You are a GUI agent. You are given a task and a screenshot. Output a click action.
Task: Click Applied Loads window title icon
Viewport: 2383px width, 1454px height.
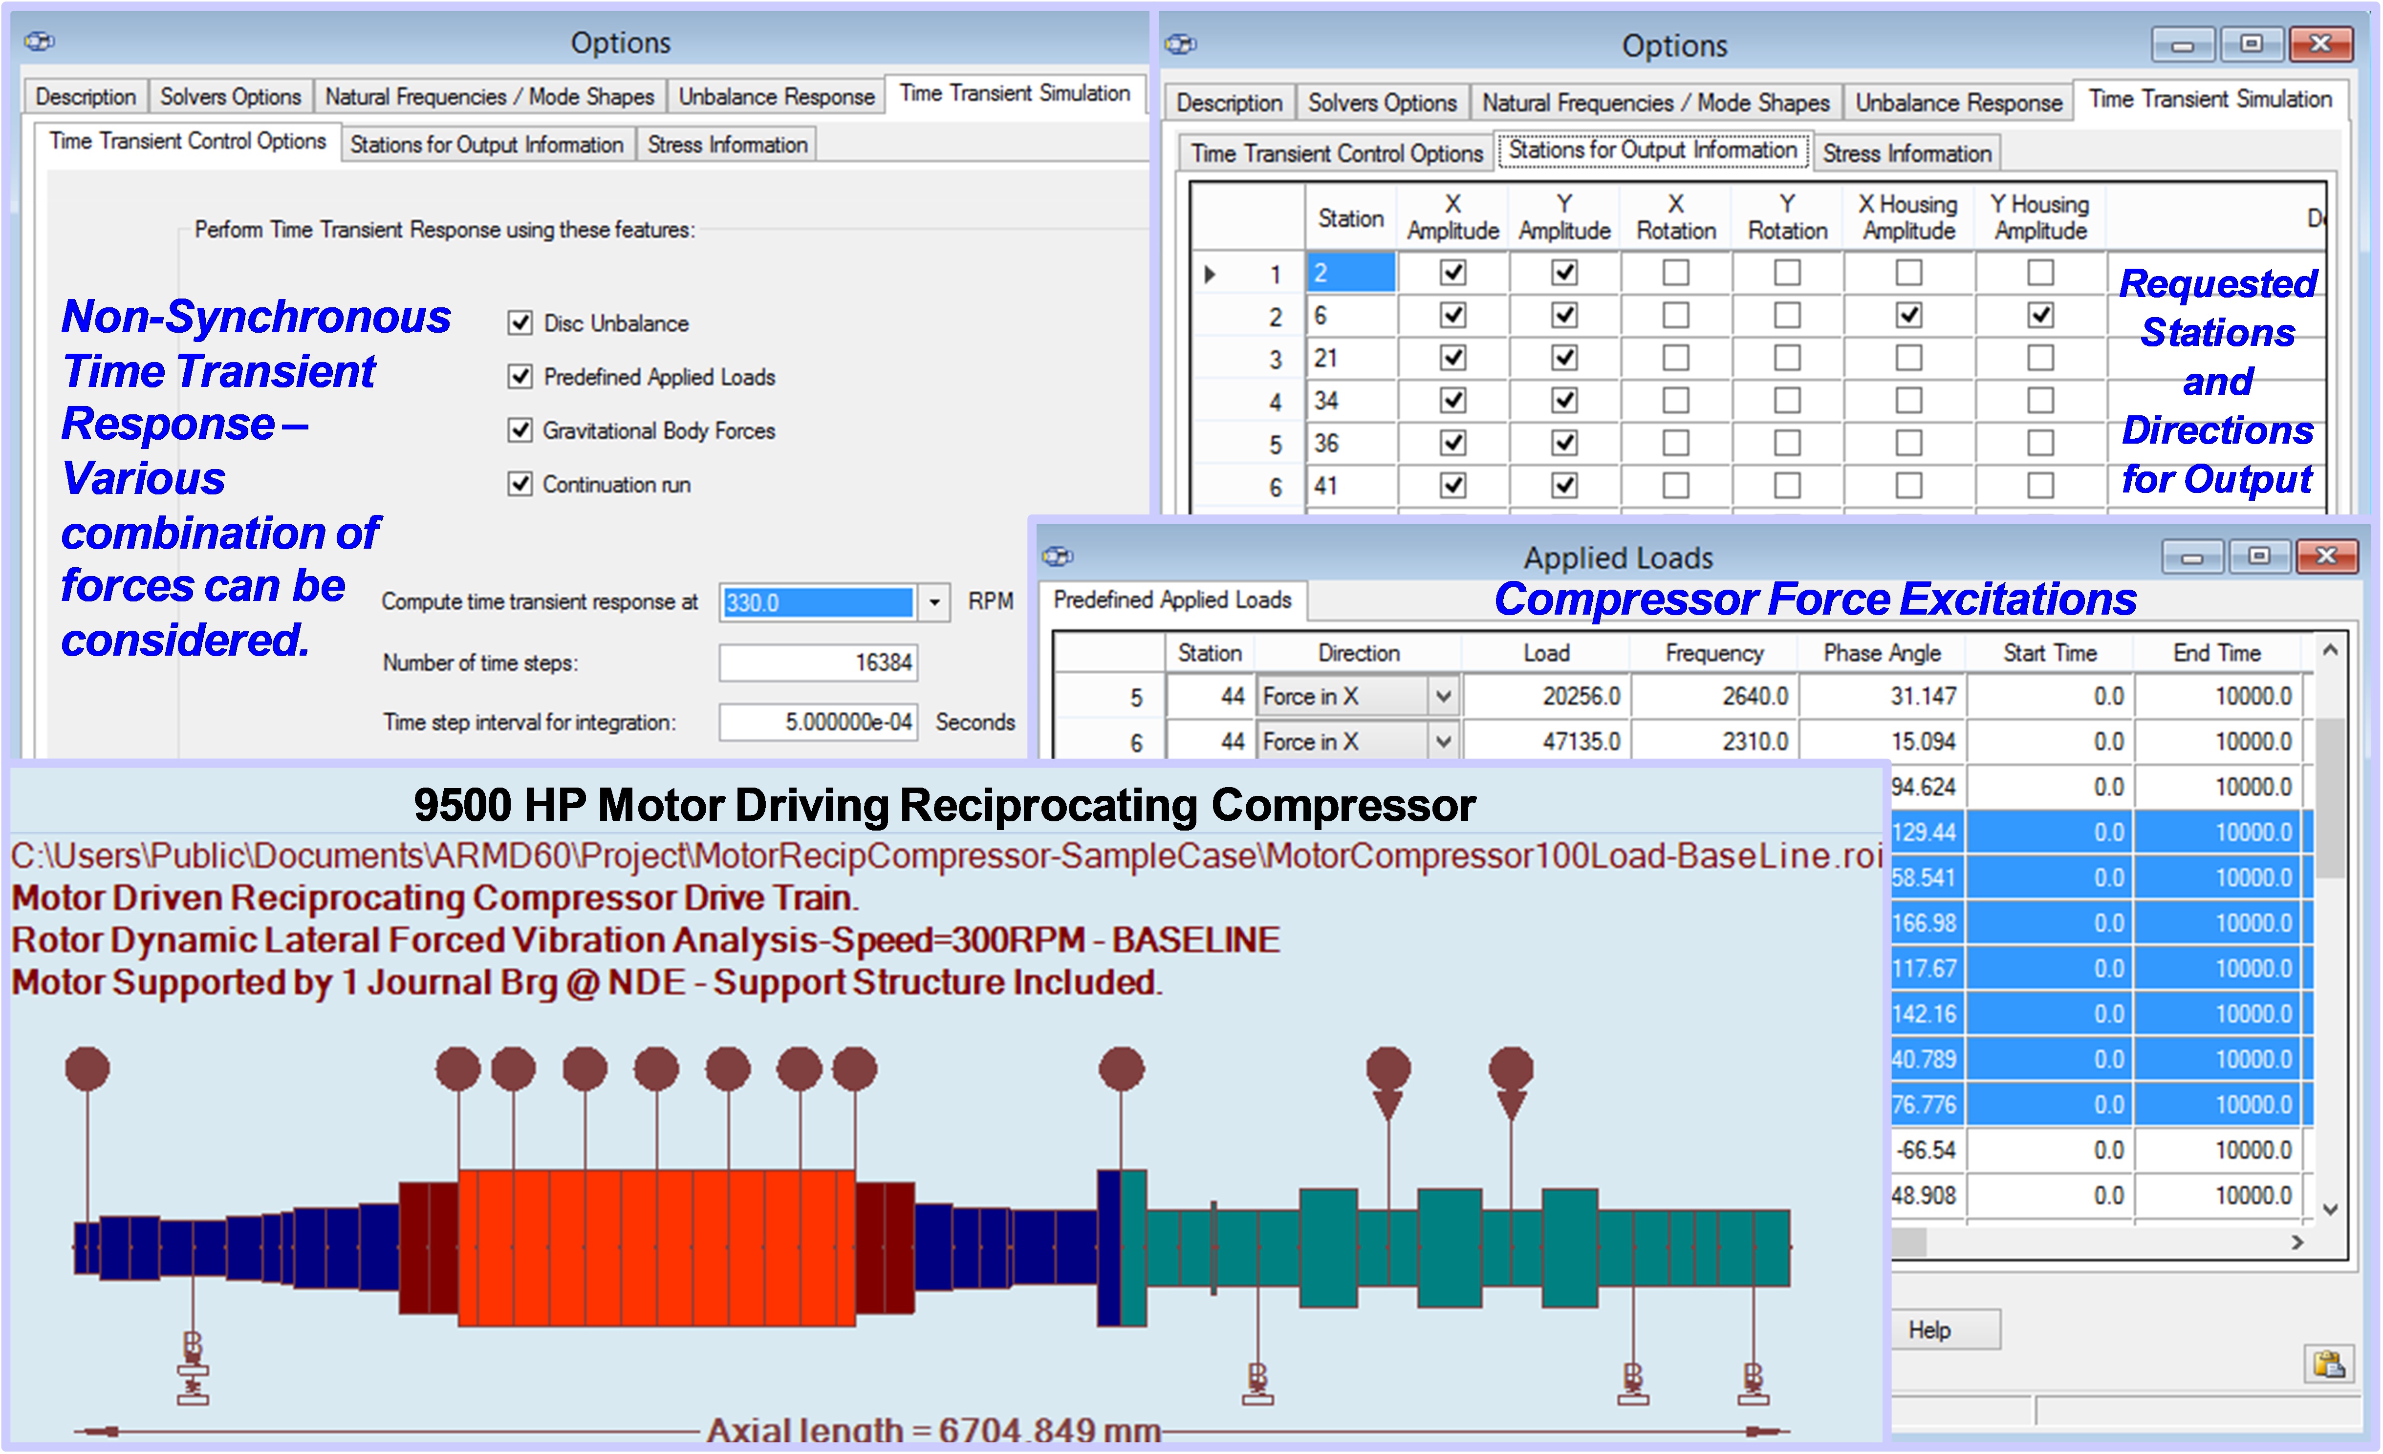point(1058,556)
